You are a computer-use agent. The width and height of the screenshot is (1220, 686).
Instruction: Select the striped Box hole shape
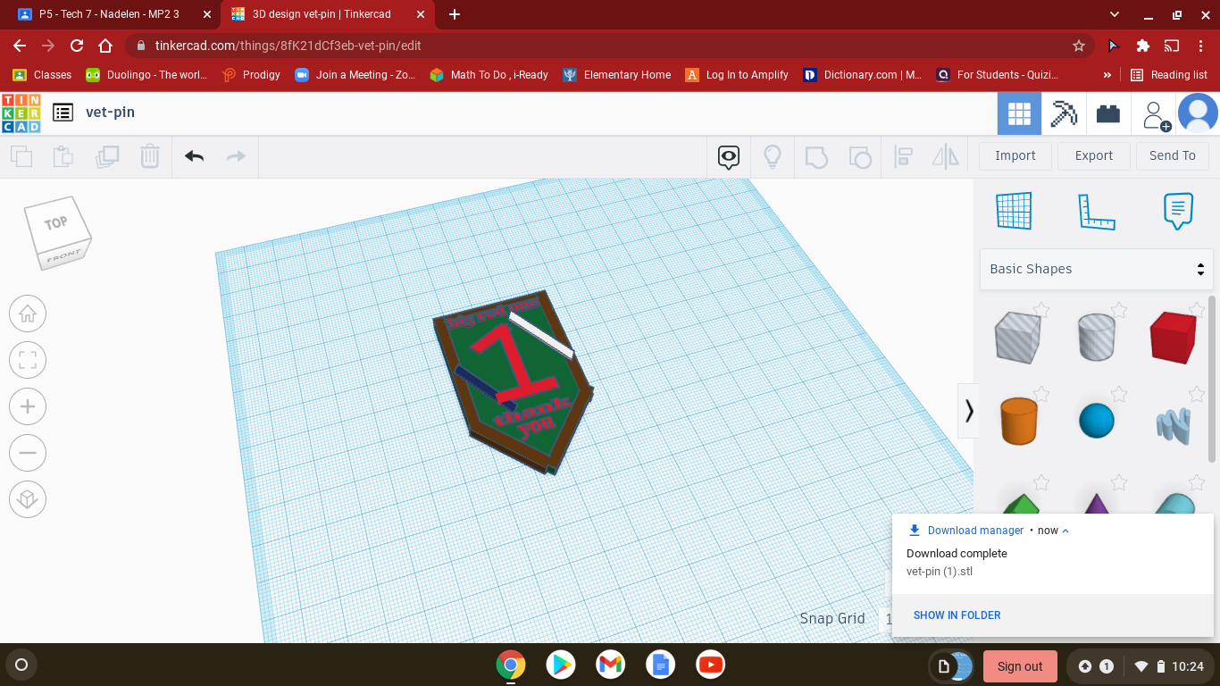click(x=1017, y=337)
